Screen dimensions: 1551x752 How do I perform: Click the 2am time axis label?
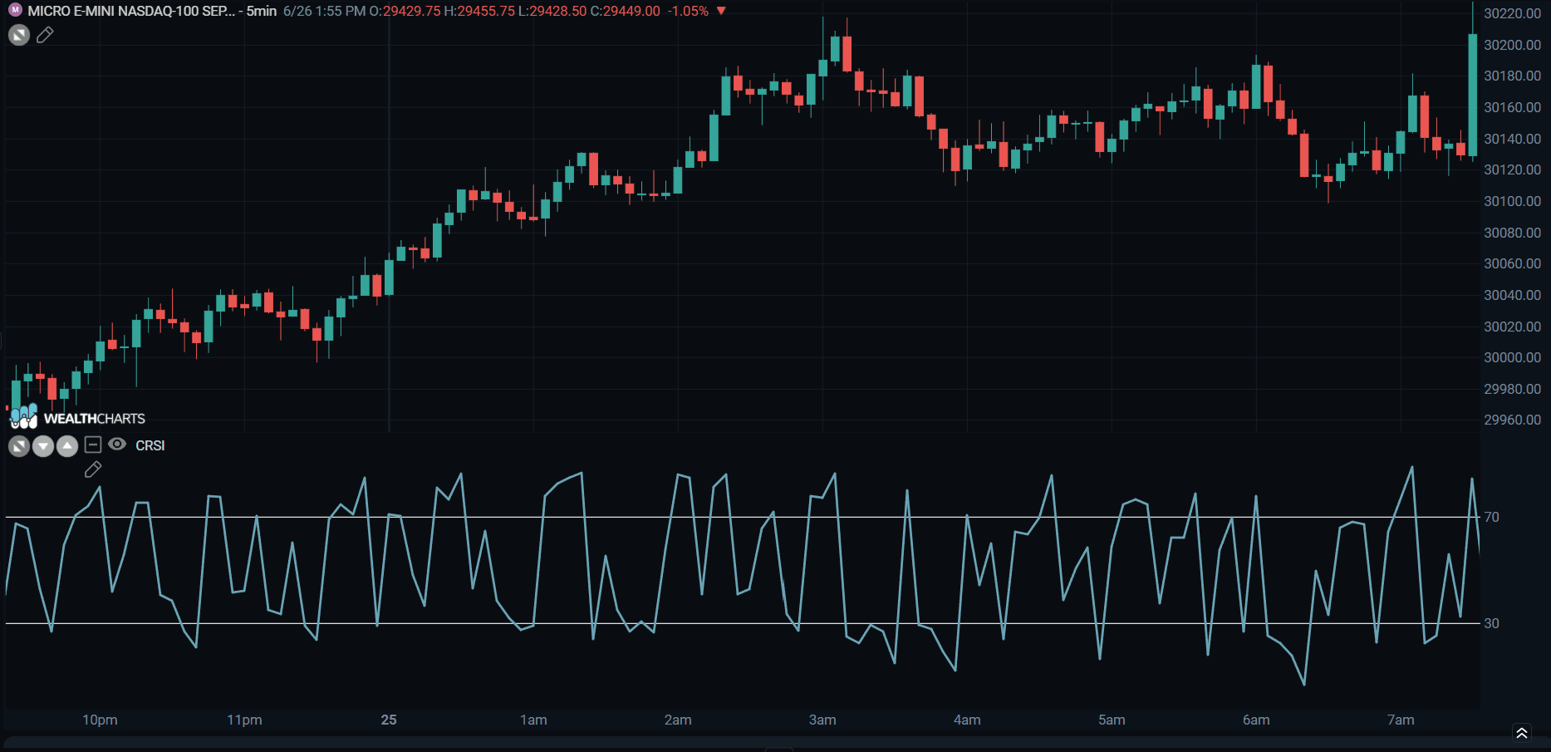coord(678,720)
